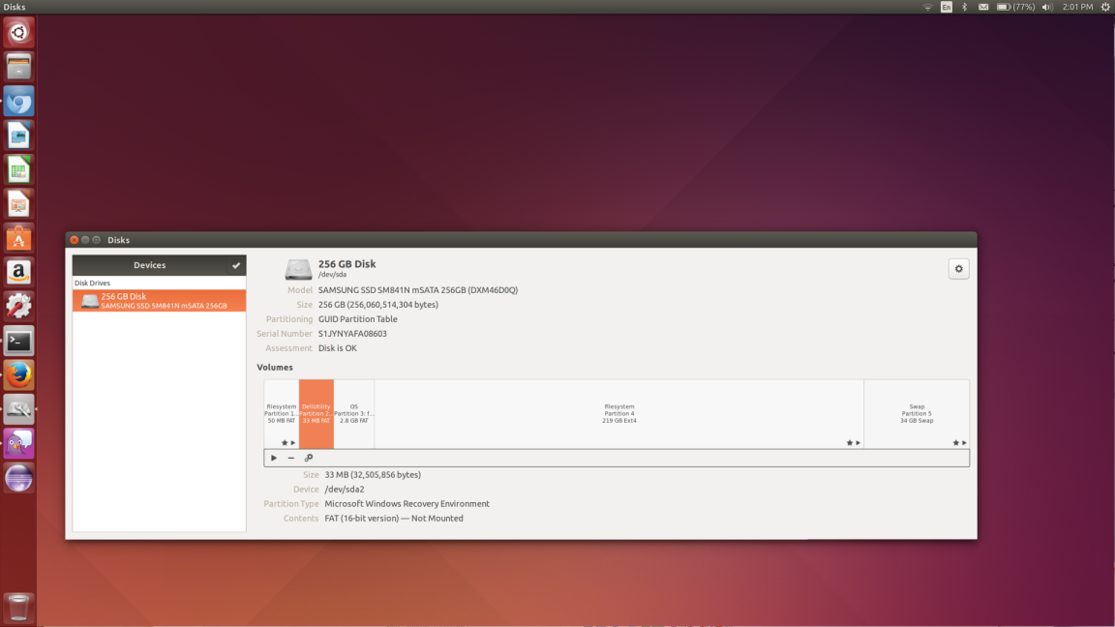Open the Firefox browser from the dock
This screenshot has width=1115, height=627.
(x=18, y=375)
